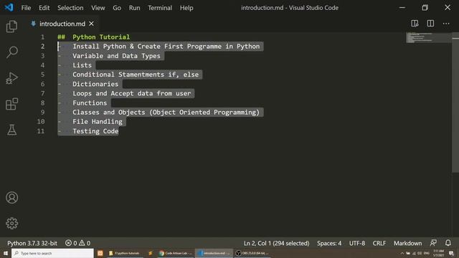Split the editor right
The width and height of the screenshot is (459, 258).
[430, 24]
